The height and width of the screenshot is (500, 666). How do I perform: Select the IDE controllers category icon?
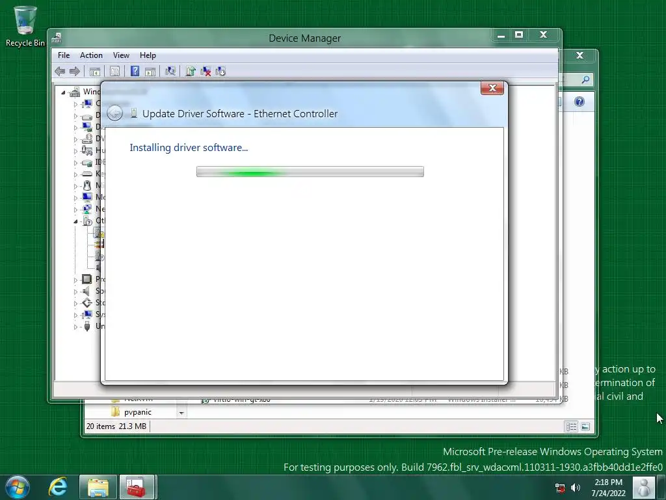[x=87, y=162]
